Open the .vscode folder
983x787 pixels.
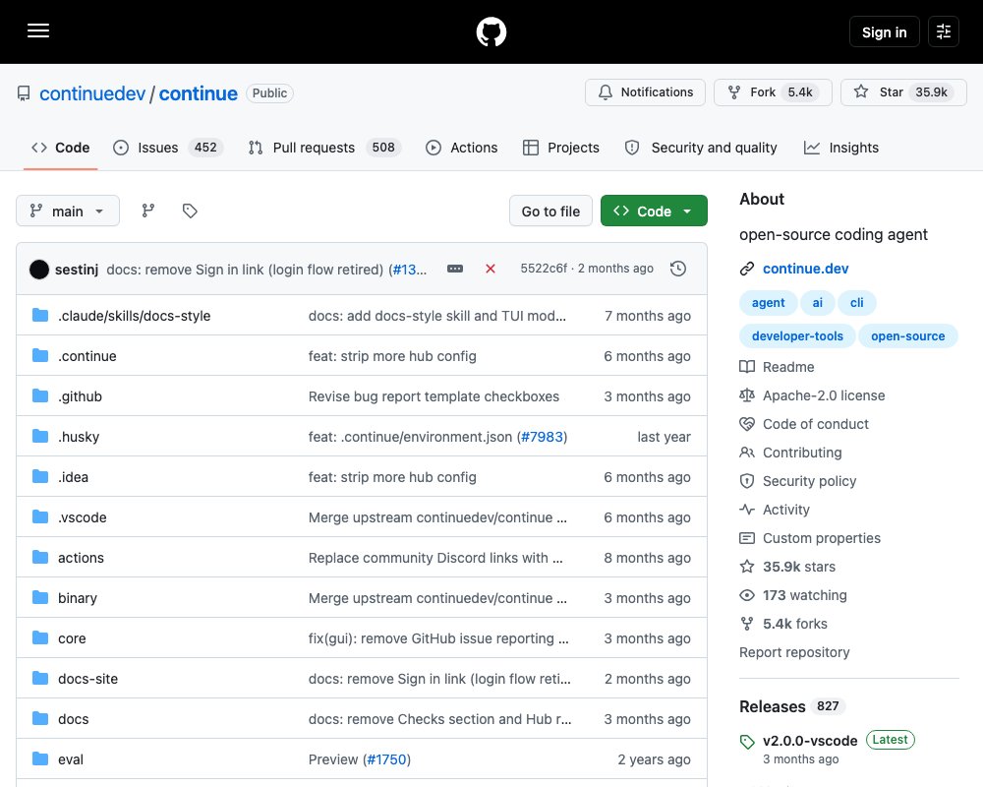pos(83,517)
